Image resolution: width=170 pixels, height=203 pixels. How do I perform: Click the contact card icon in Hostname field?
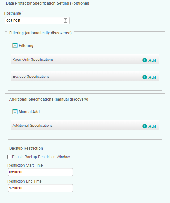[x=66, y=20]
